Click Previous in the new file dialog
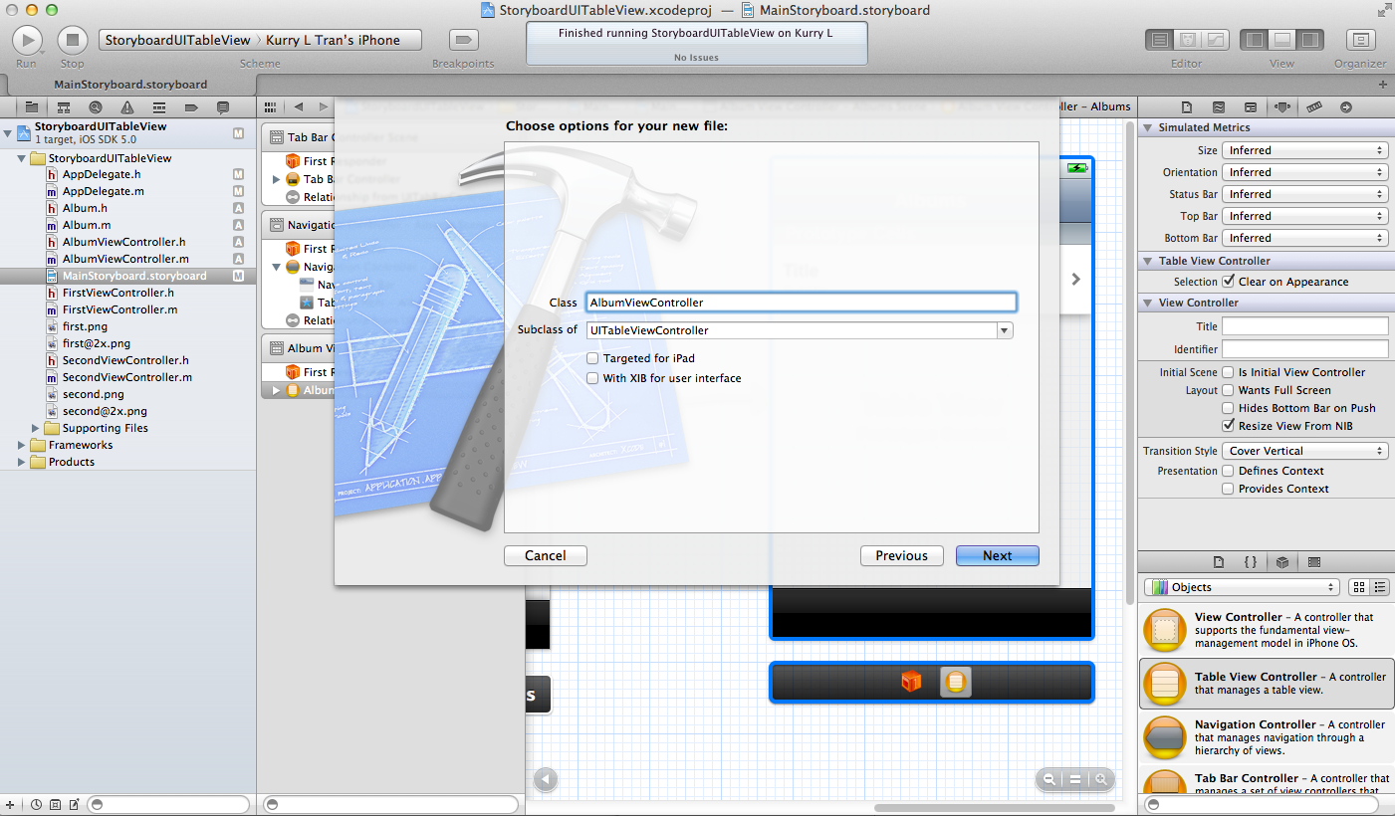 click(902, 555)
